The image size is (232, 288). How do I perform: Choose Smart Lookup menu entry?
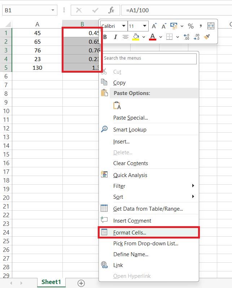[130, 130]
